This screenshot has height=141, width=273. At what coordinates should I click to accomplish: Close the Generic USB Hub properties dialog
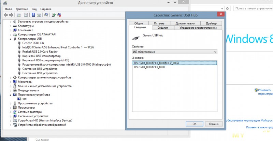pyautogui.click(x=221, y=14)
